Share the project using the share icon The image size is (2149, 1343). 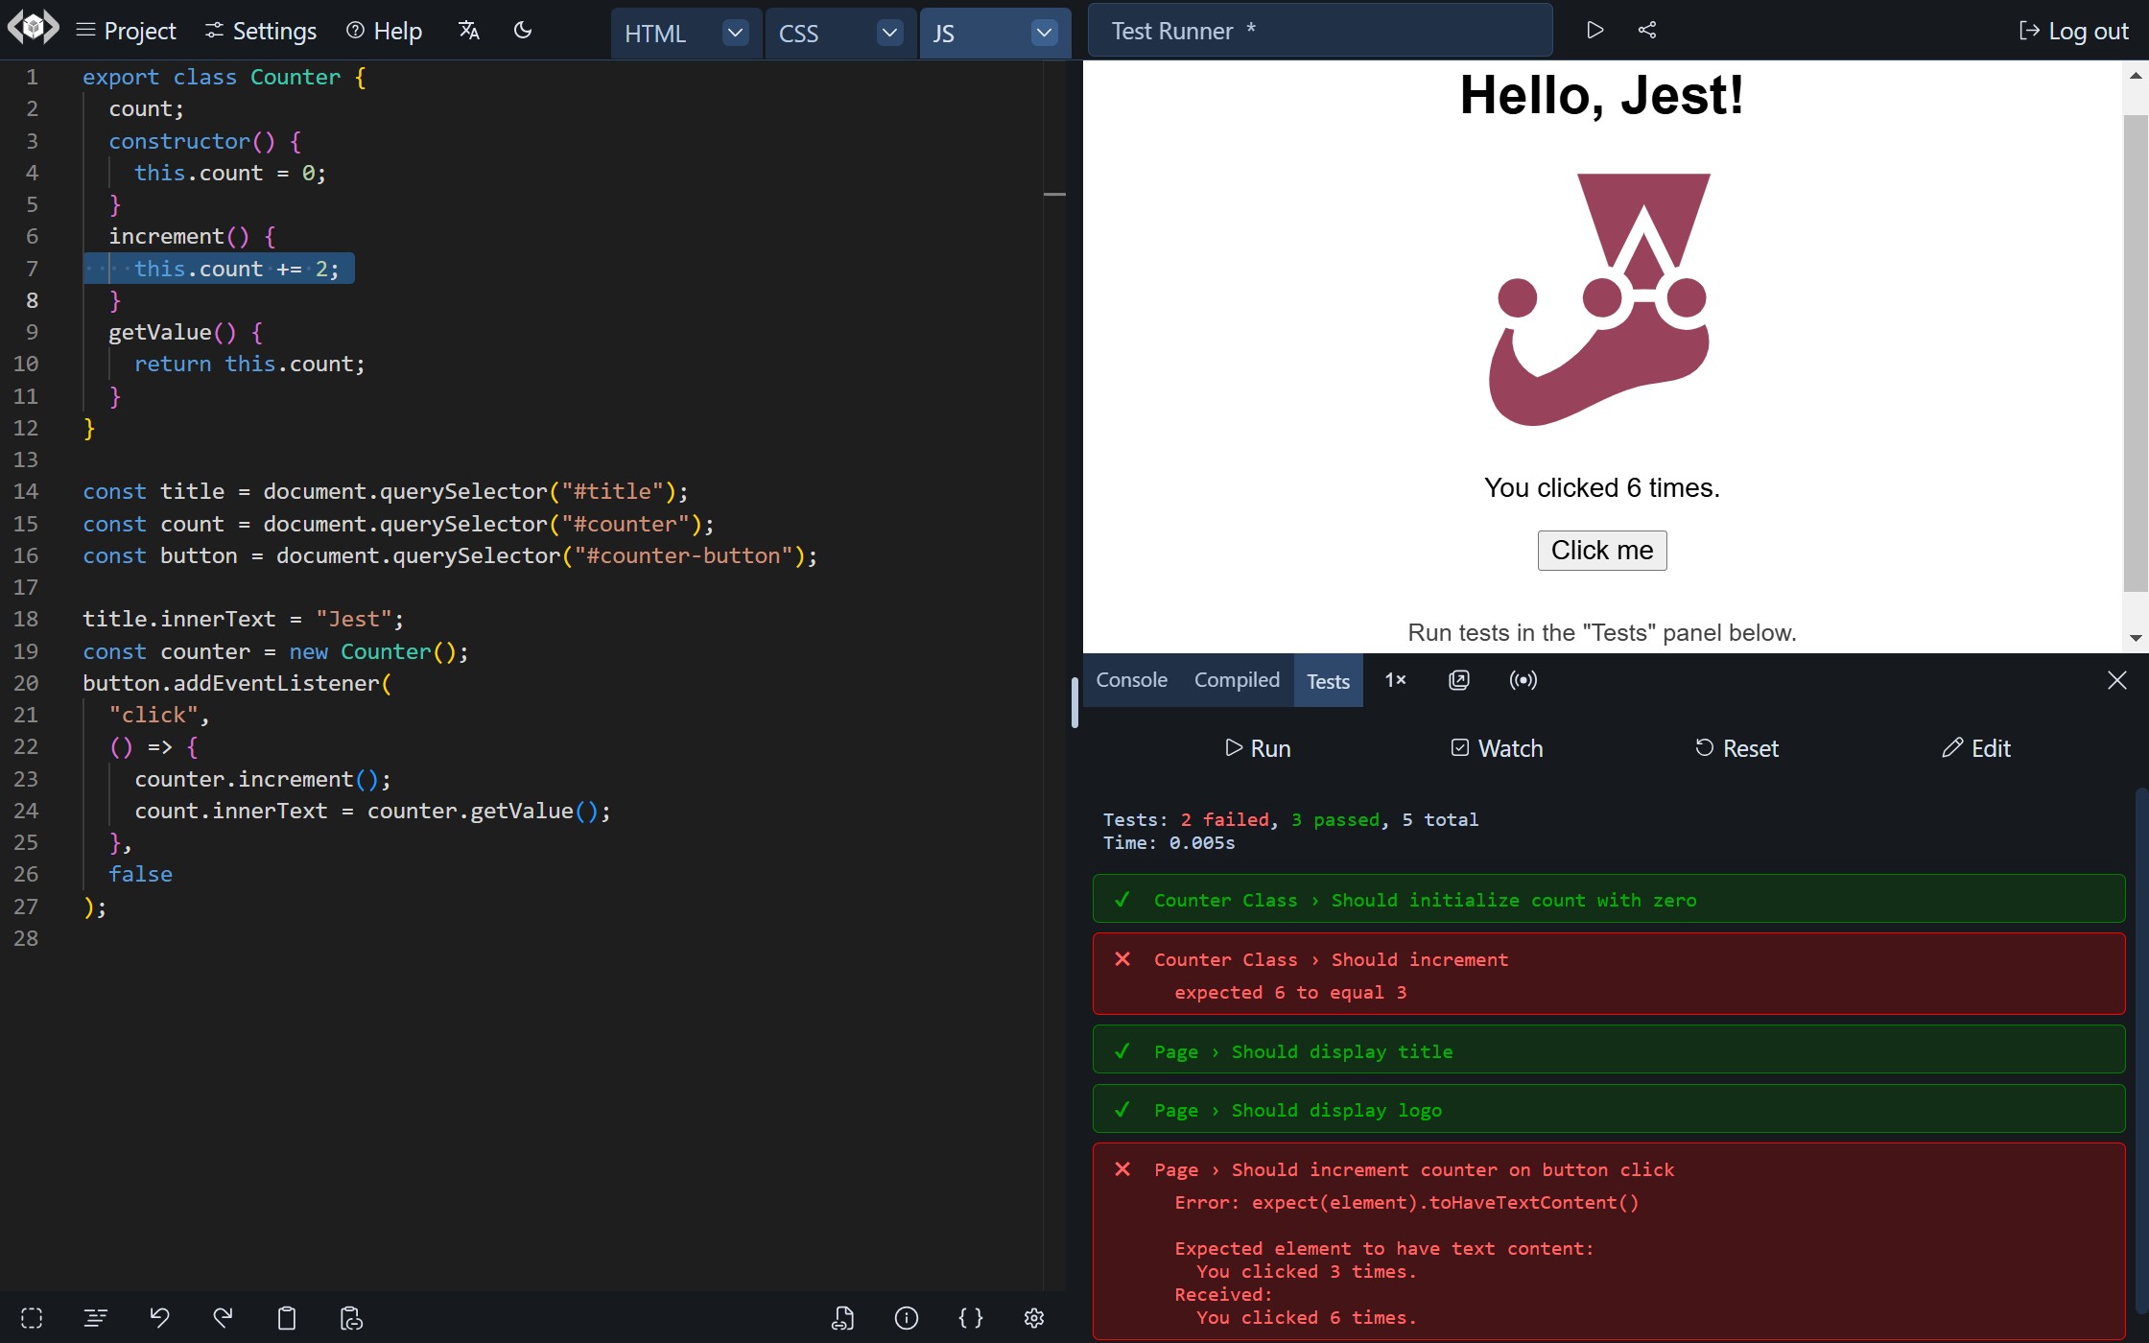click(x=1647, y=30)
